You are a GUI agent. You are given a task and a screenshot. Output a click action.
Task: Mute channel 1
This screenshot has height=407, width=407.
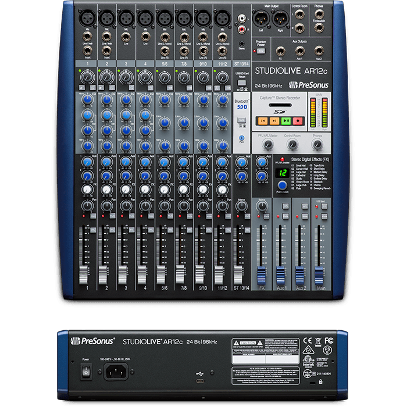click(x=93, y=216)
